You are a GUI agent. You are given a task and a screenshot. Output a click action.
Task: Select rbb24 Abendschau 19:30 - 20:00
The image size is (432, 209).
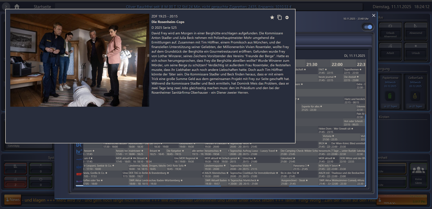pyautogui.click(x=217, y=175)
